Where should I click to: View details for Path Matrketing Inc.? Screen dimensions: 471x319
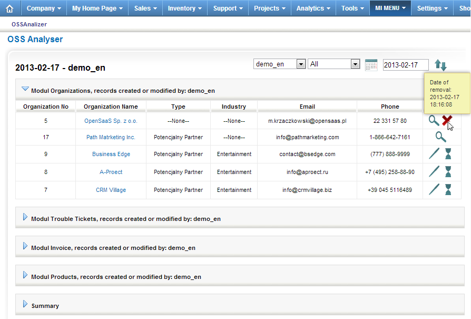(x=440, y=137)
